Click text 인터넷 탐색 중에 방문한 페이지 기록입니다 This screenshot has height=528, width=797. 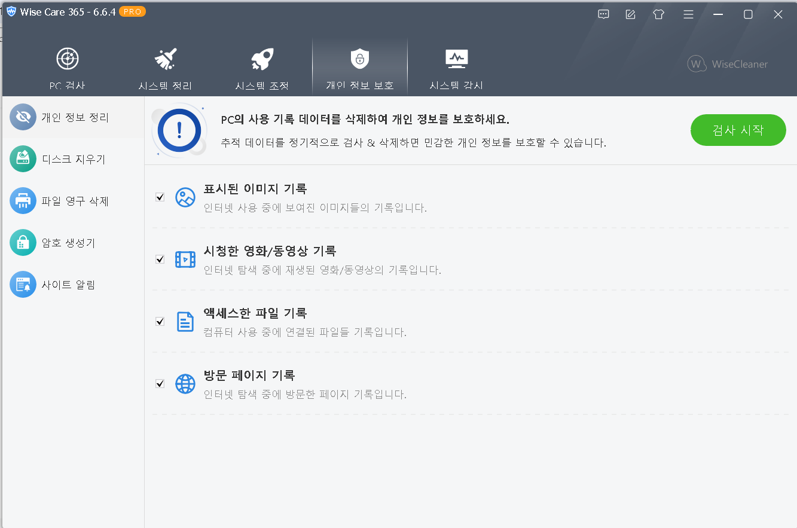click(305, 395)
